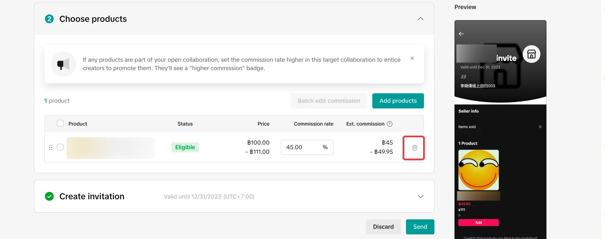This screenshot has width=605, height=239.
Task: Click the Add products button
Action: [x=398, y=101]
